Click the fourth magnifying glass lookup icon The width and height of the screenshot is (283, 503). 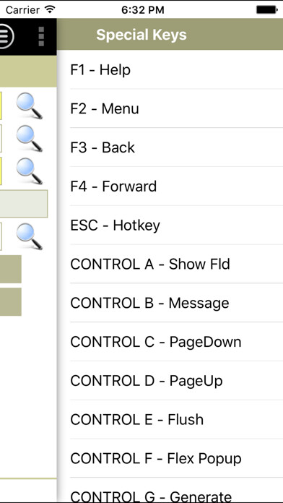(x=29, y=236)
